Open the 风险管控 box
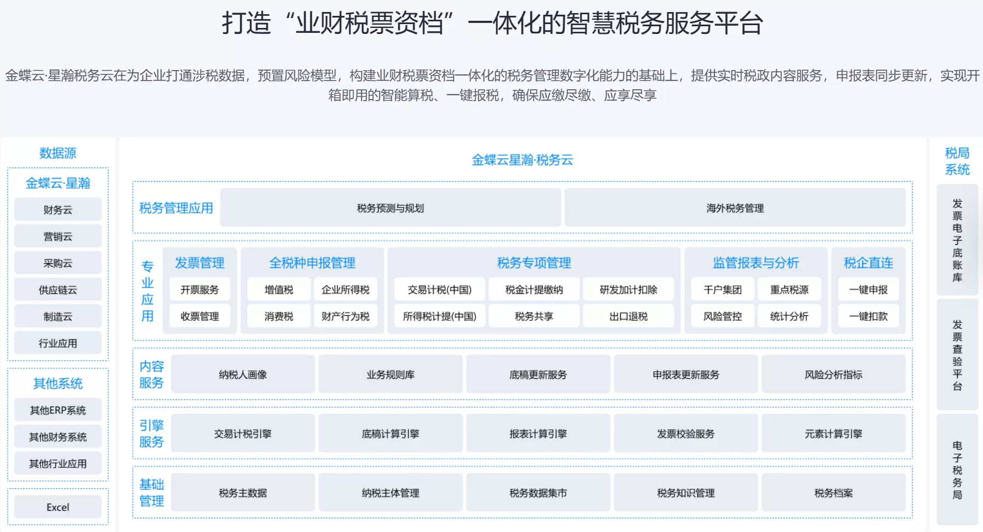983x532 pixels. tap(723, 316)
